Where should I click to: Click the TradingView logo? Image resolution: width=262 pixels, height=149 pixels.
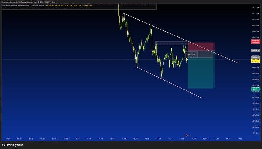tap(12, 145)
